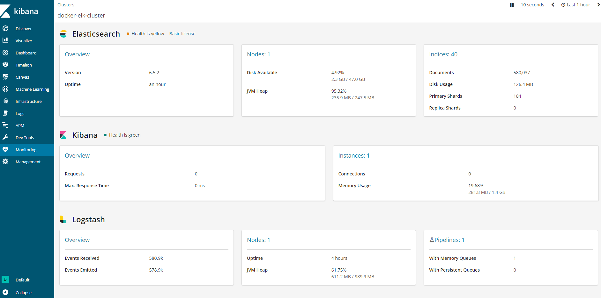The image size is (601, 298).
Task: Open Dashboard gauge icon
Action: pos(5,53)
